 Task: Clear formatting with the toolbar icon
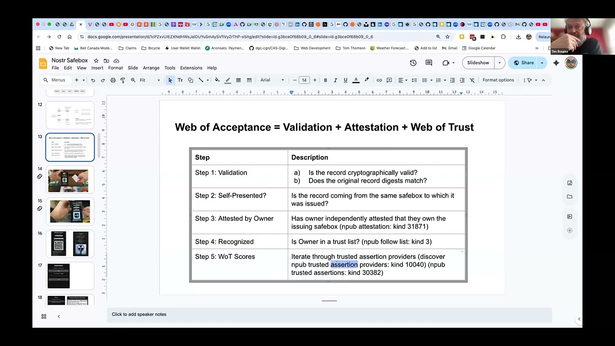click(472, 80)
